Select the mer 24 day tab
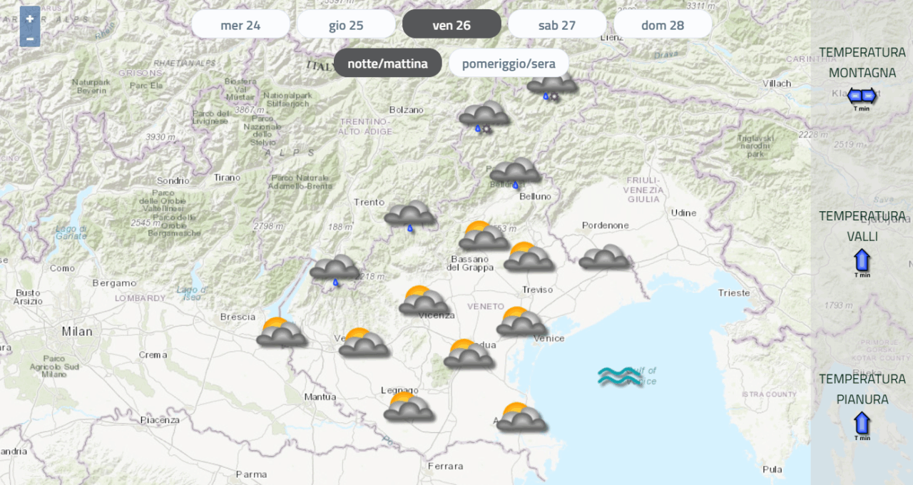913x485 pixels. [x=240, y=25]
